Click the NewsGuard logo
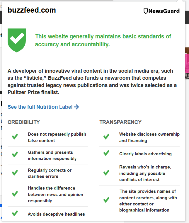The width and height of the screenshot is (189, 223). [x=161, y=11]
